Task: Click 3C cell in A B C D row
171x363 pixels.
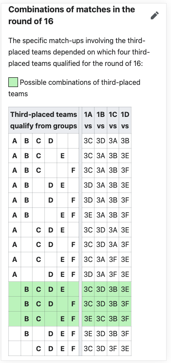Action: 88,141
